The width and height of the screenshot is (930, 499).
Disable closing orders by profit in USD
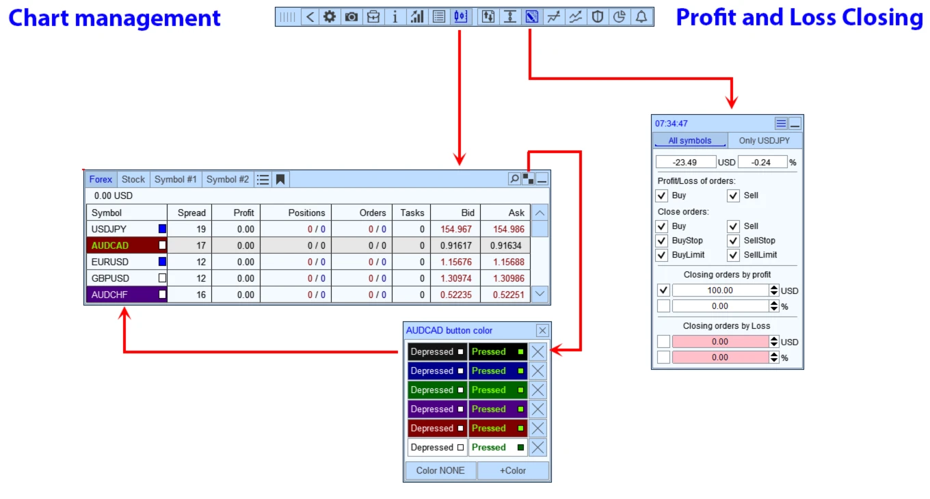click(x=663, y=291)
